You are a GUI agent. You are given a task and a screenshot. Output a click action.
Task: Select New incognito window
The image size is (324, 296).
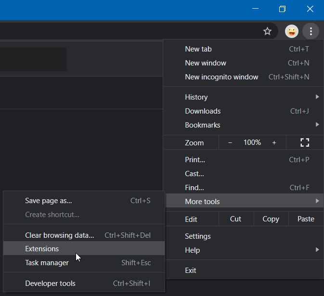point(221,77)
